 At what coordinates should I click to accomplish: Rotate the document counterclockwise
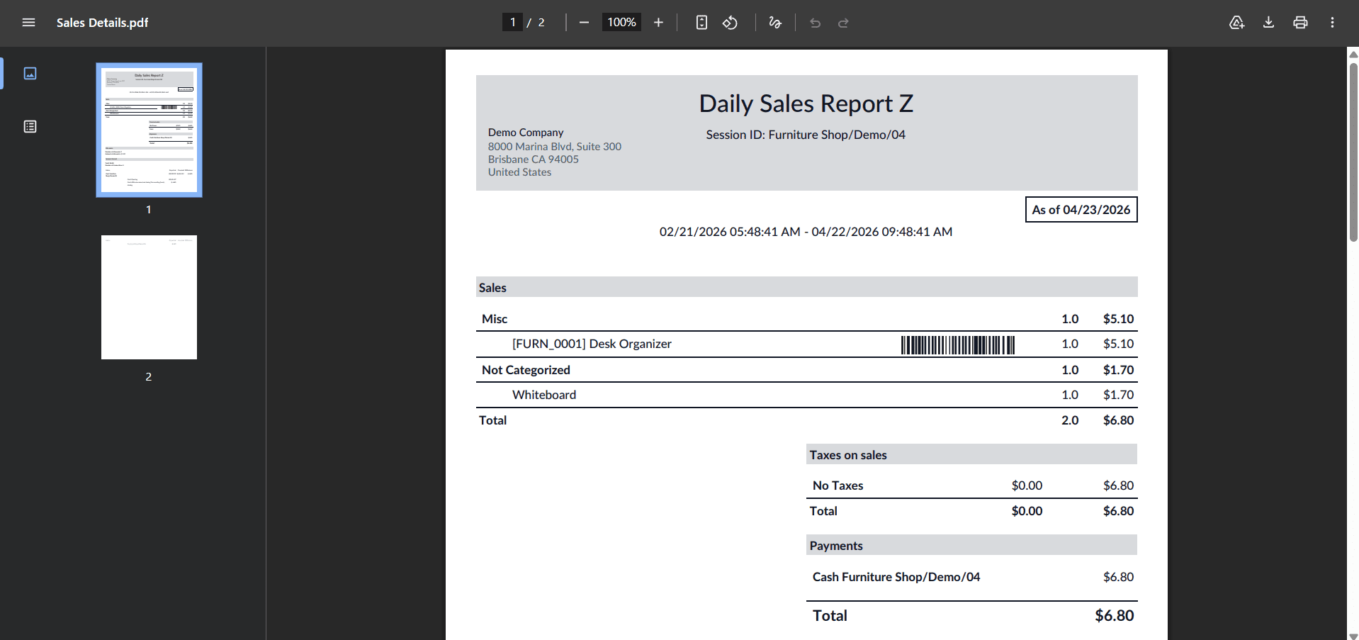point(731,22)
